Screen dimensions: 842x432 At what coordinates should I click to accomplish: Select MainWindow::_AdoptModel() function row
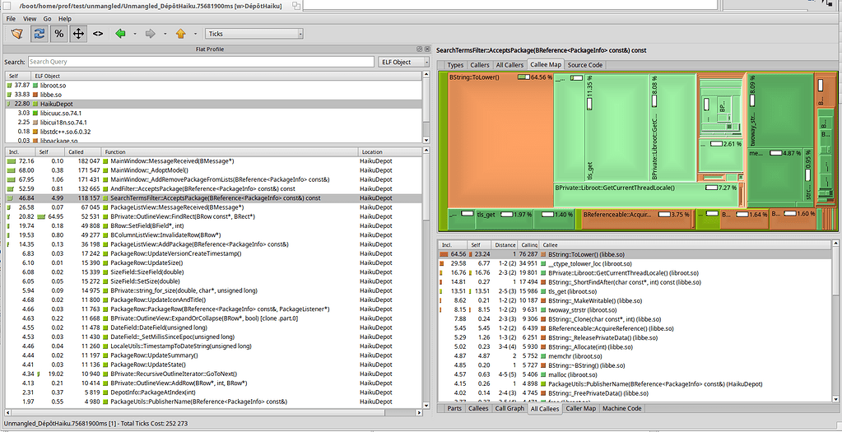pyautogui.click(x=214, y=170)
